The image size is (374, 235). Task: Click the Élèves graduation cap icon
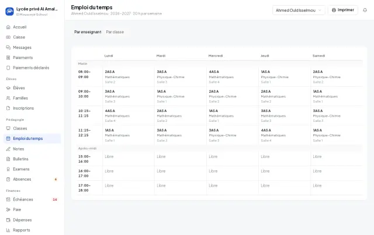[8, 88]
